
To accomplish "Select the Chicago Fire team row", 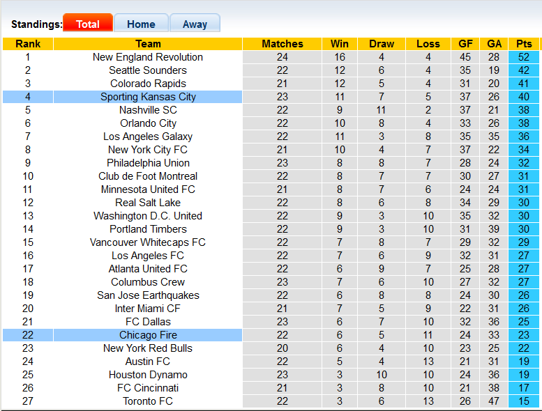I will point(148,335).
